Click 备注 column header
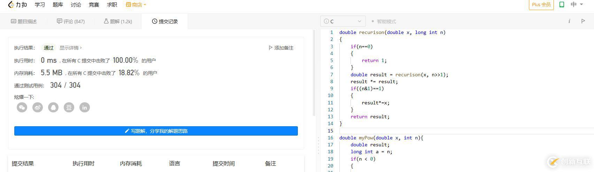 [270, 163]
